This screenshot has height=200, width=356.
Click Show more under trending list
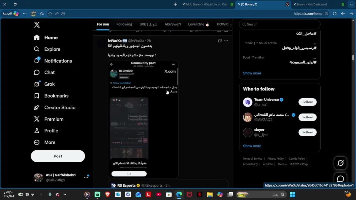coord(252,73)
